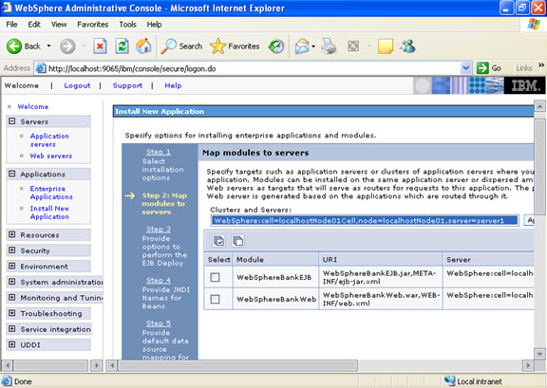Image resolution: width=547 pixels, height=388 pixels.
Task: Open the Mail envelope icon
Action: point(302,46)
